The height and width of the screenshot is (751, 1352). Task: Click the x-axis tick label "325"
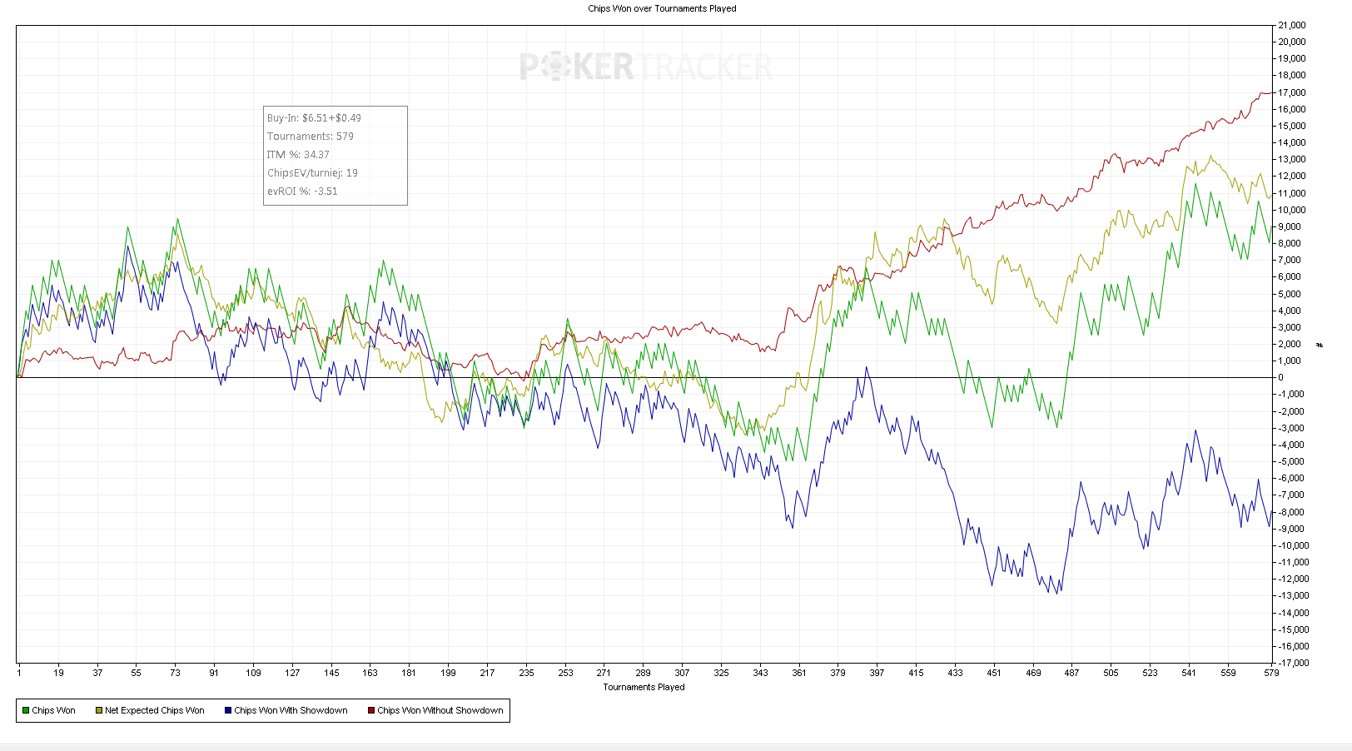pos(721,673)
